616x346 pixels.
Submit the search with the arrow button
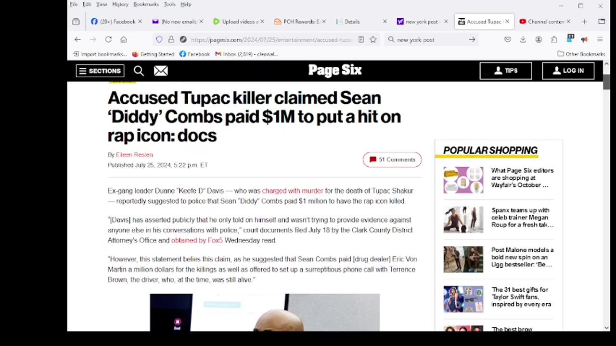[x=472, y=39]
